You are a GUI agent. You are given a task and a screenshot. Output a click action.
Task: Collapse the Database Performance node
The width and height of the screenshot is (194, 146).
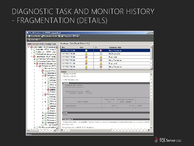[40, 71]
